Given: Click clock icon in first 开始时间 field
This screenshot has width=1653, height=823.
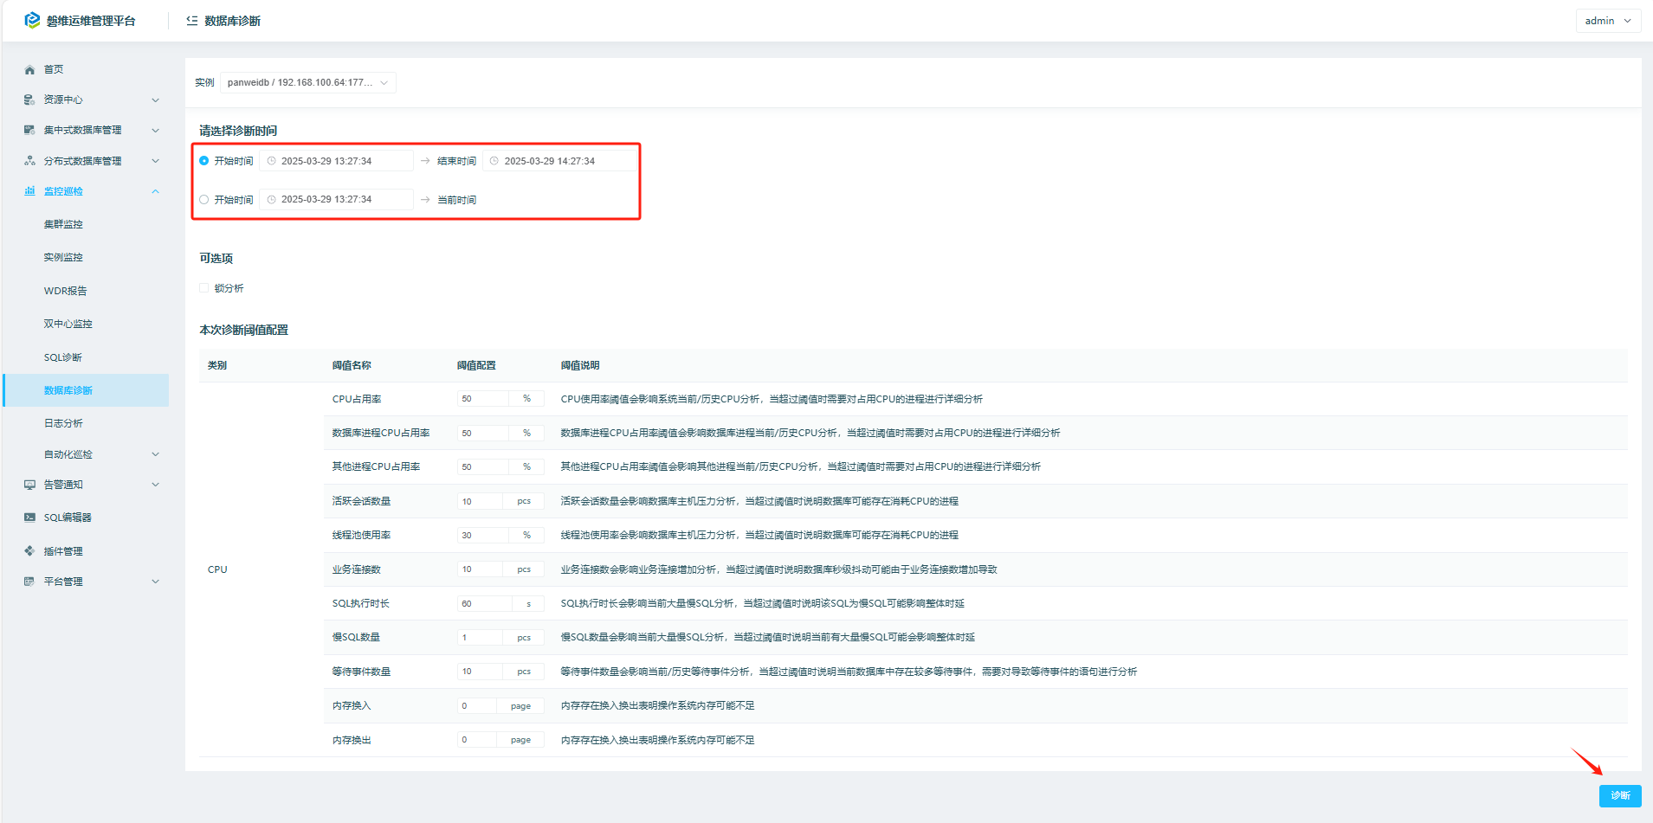Looking at the screenshot, I should (271, 161).
